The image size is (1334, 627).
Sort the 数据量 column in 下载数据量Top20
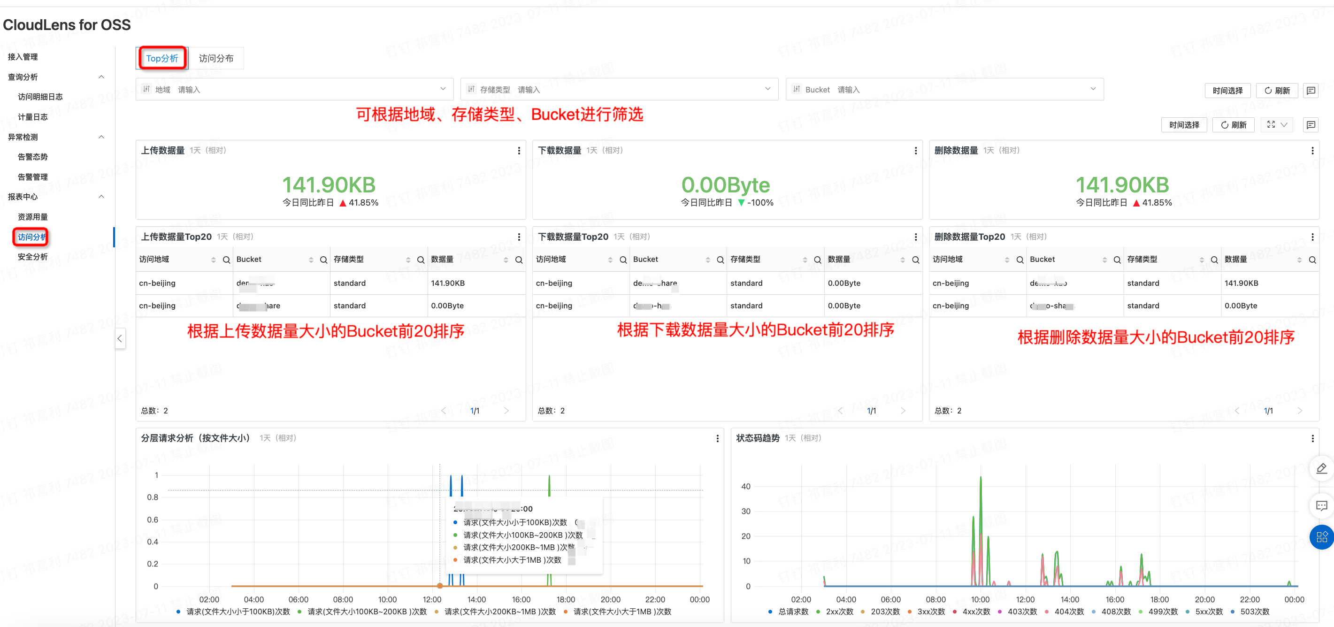pos(903,260)
